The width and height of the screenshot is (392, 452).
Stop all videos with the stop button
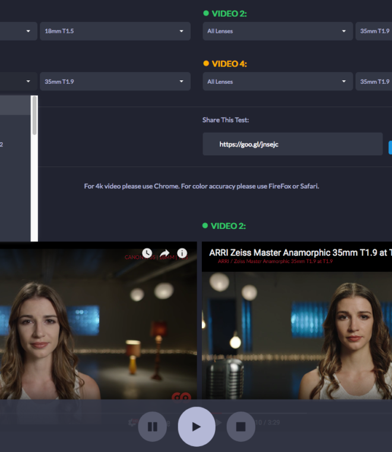[241, 426]
